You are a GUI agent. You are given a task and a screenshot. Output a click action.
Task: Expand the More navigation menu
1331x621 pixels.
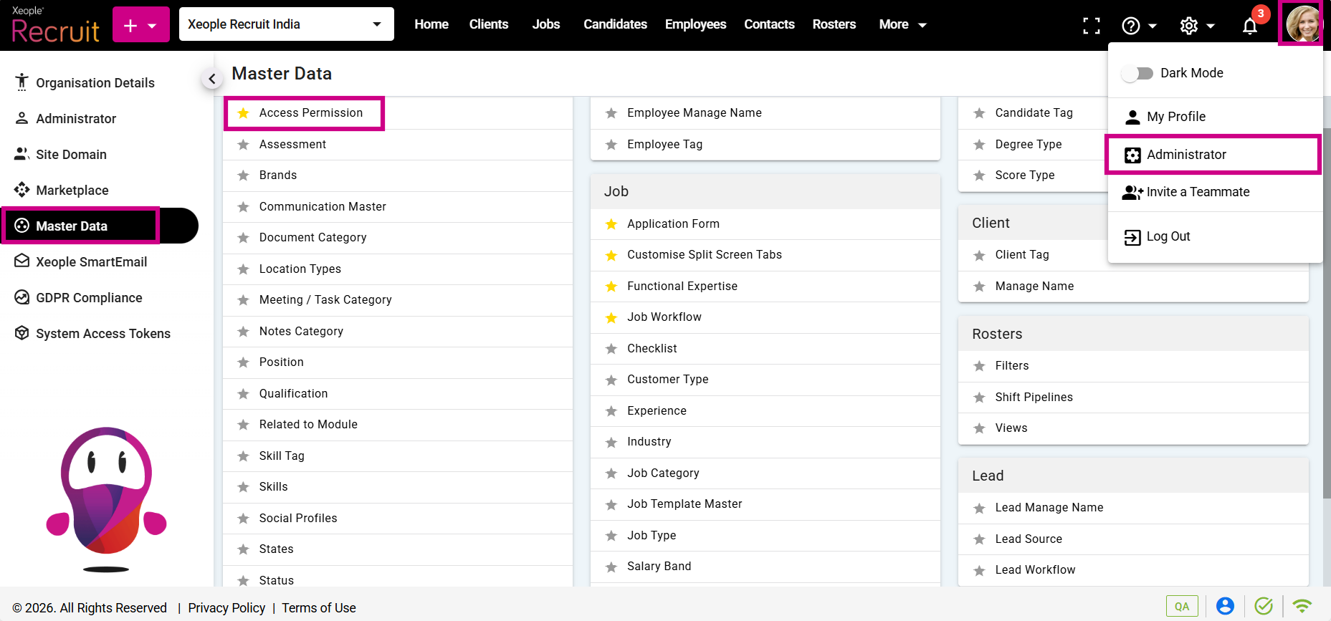click(902, 24)
